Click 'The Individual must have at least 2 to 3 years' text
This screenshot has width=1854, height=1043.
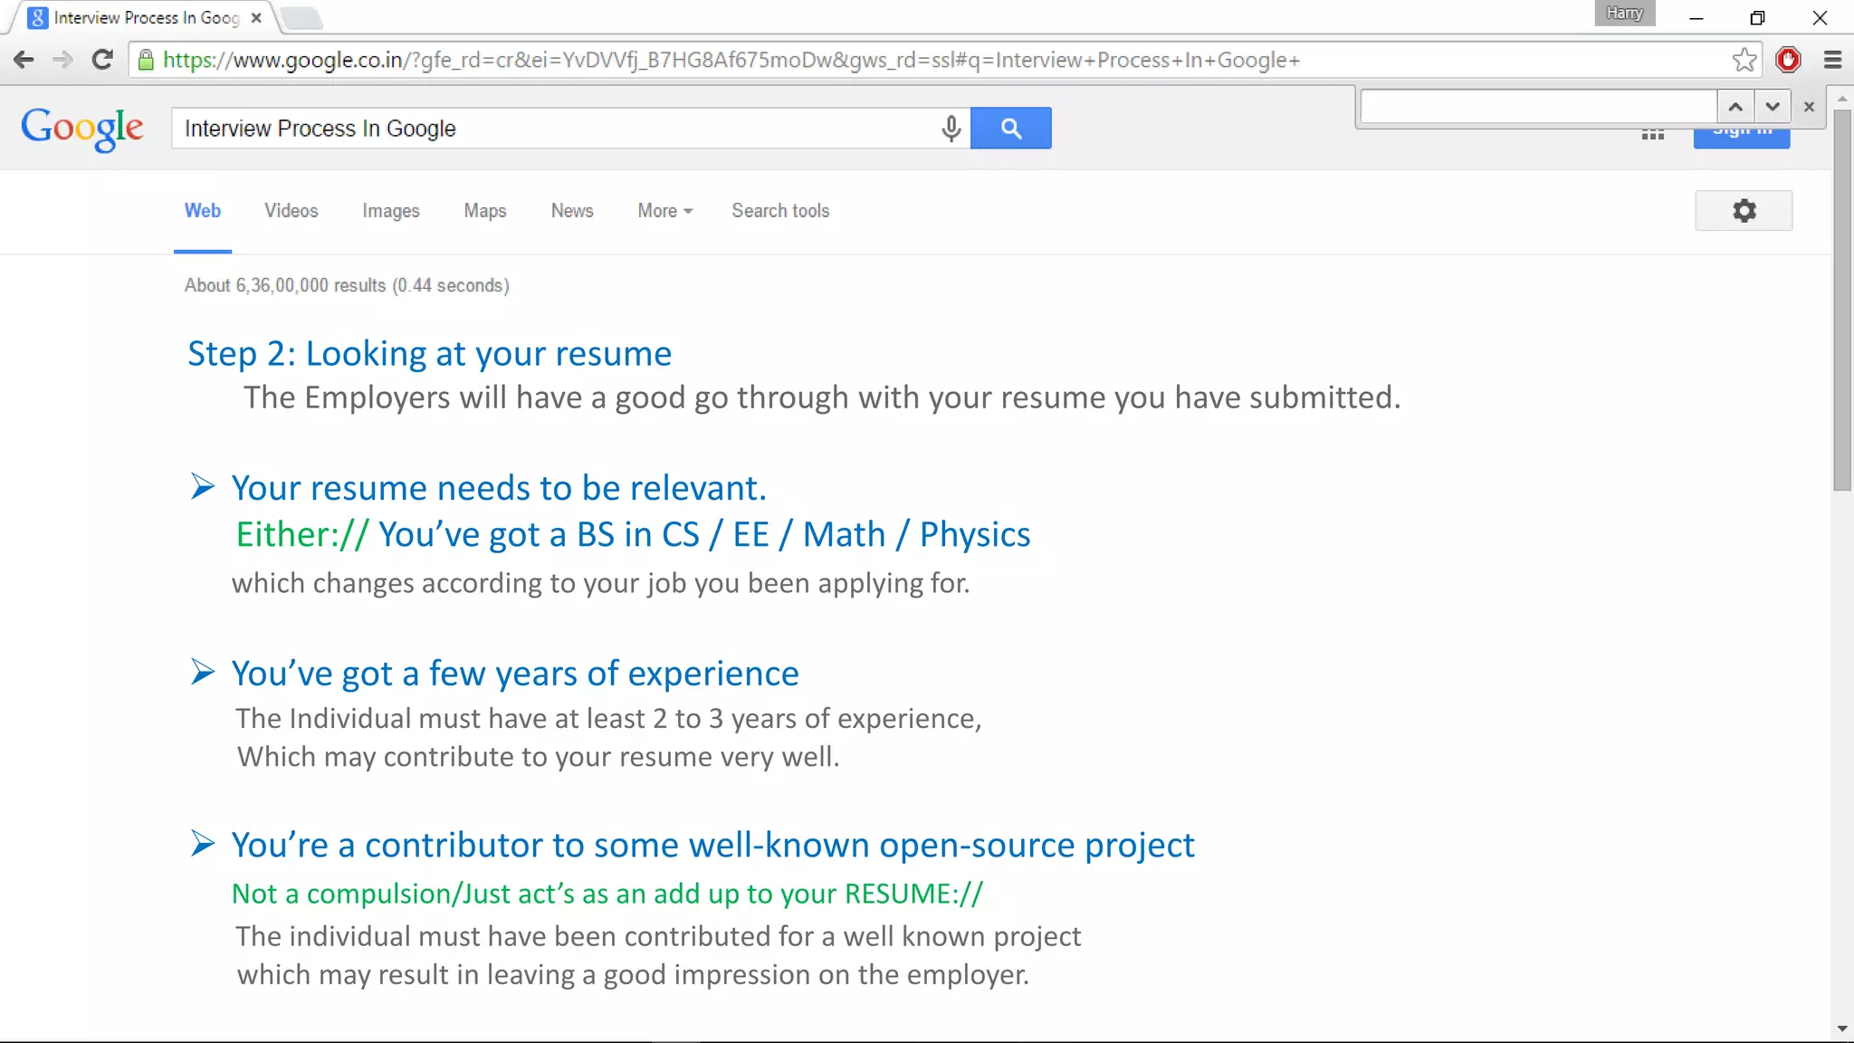point(608,718)
